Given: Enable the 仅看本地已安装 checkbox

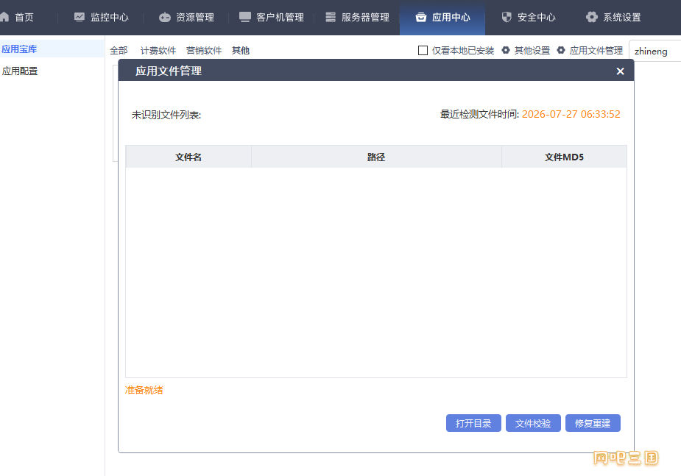Looking at the screenshot, I should point(423,50).
